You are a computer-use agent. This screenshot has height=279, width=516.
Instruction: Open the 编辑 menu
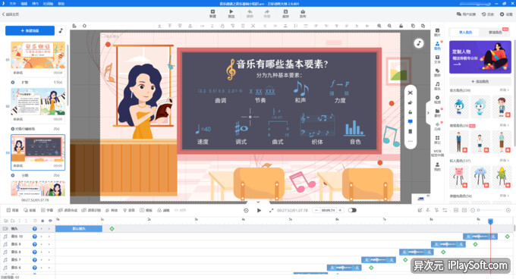[24, 4]
